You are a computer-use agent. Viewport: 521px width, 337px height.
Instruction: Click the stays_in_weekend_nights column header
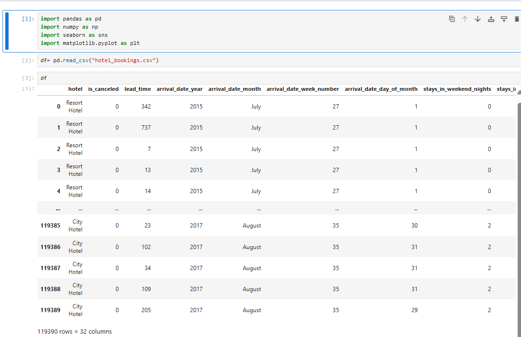click(x=457, y=89)
